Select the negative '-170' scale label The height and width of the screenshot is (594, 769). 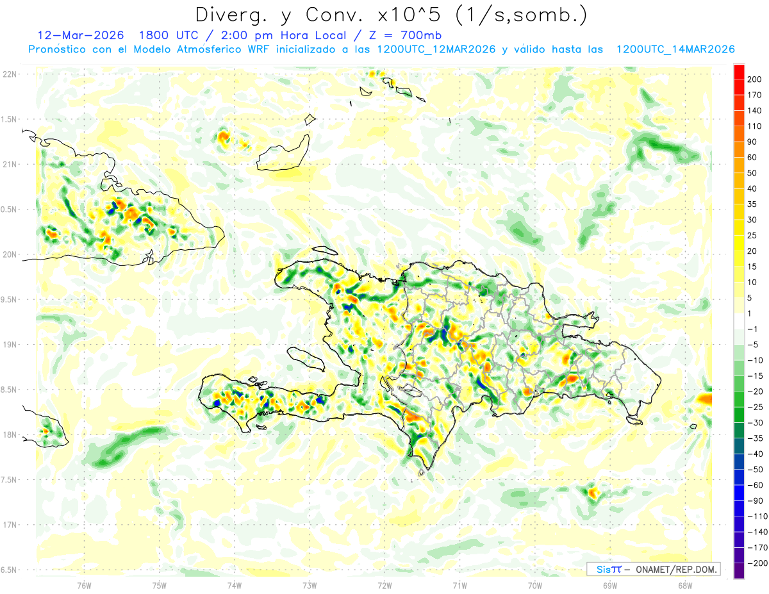coord(757,547)
